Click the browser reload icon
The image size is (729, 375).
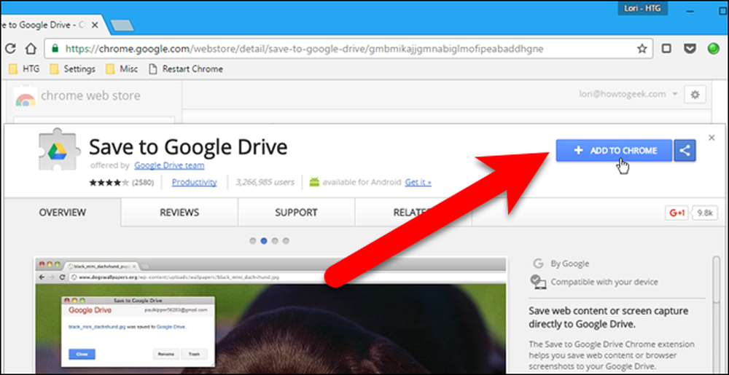pyautogui.click(x=10, y=49)
